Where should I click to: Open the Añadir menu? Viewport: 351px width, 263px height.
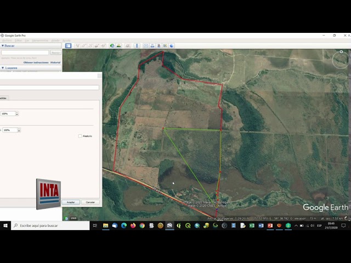tap(55, 41)
